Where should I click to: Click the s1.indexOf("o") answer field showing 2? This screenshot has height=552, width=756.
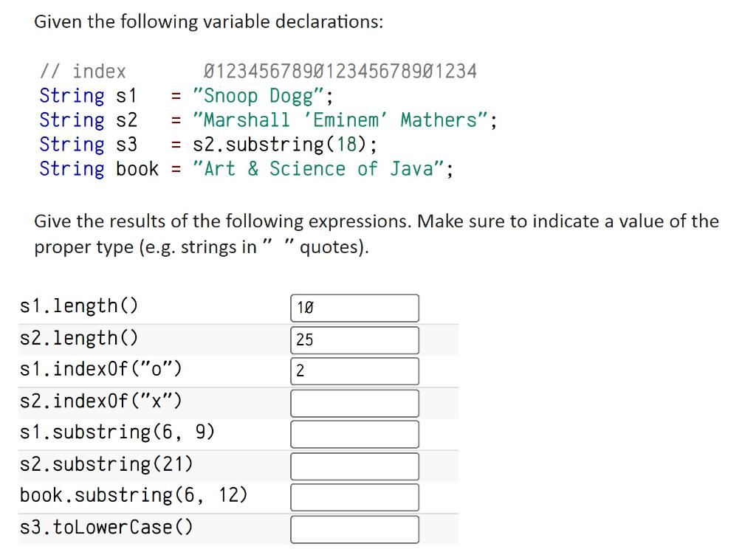354,371
